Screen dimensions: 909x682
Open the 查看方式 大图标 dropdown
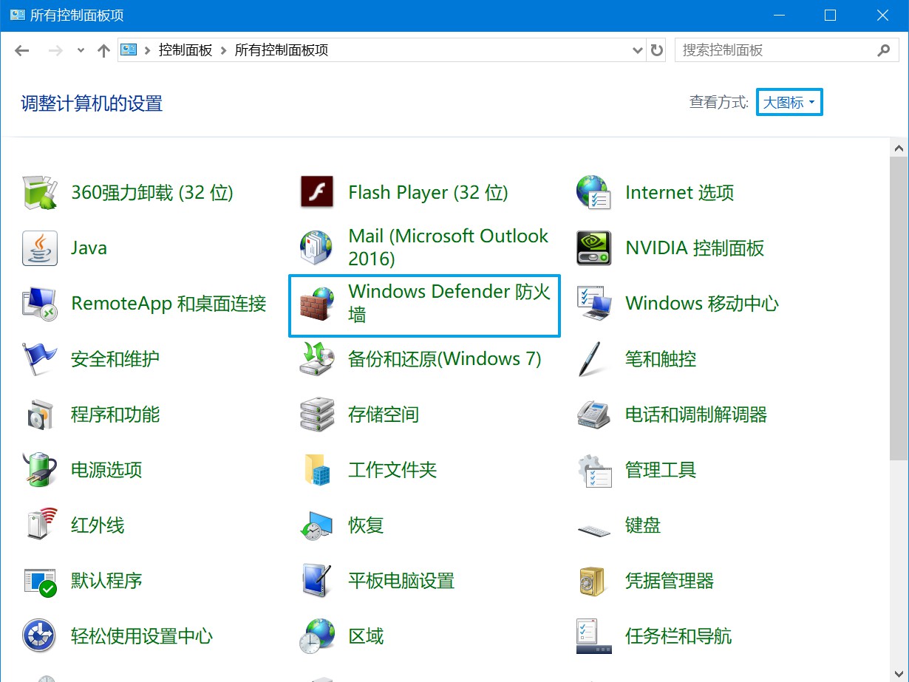[789, 103]
